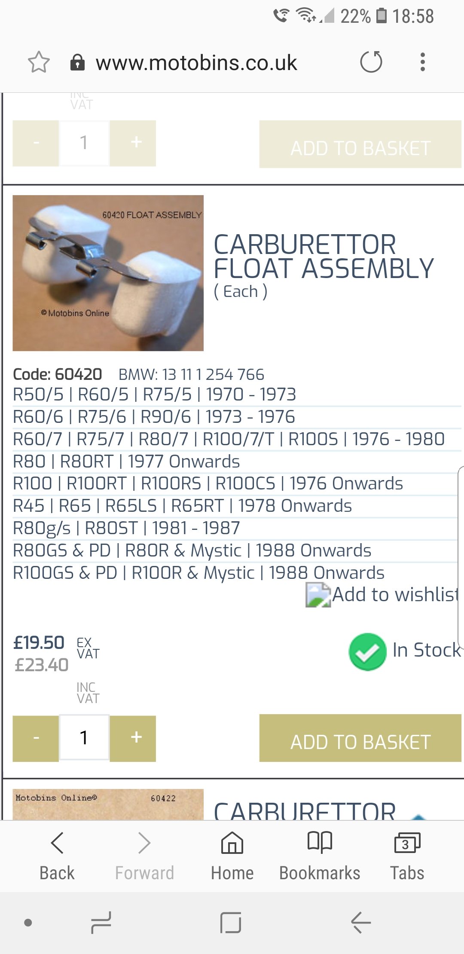The height and width of the screenshot is (954, 464).
Task: Open the 60422 product thumbnail
Action: tap(108, 804)
